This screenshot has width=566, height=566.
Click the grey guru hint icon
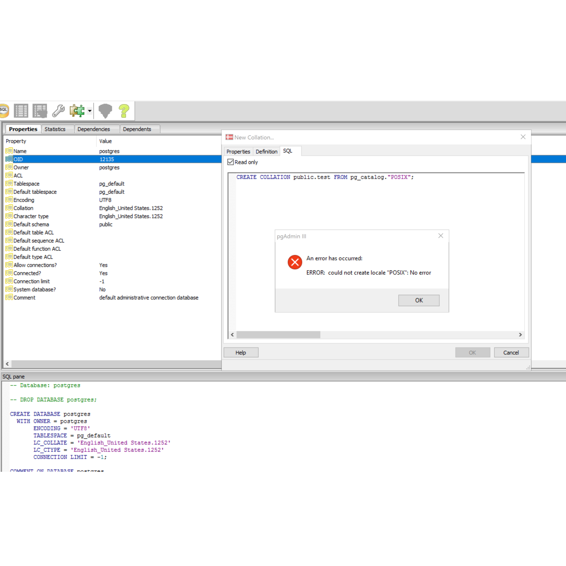point(105,111)
